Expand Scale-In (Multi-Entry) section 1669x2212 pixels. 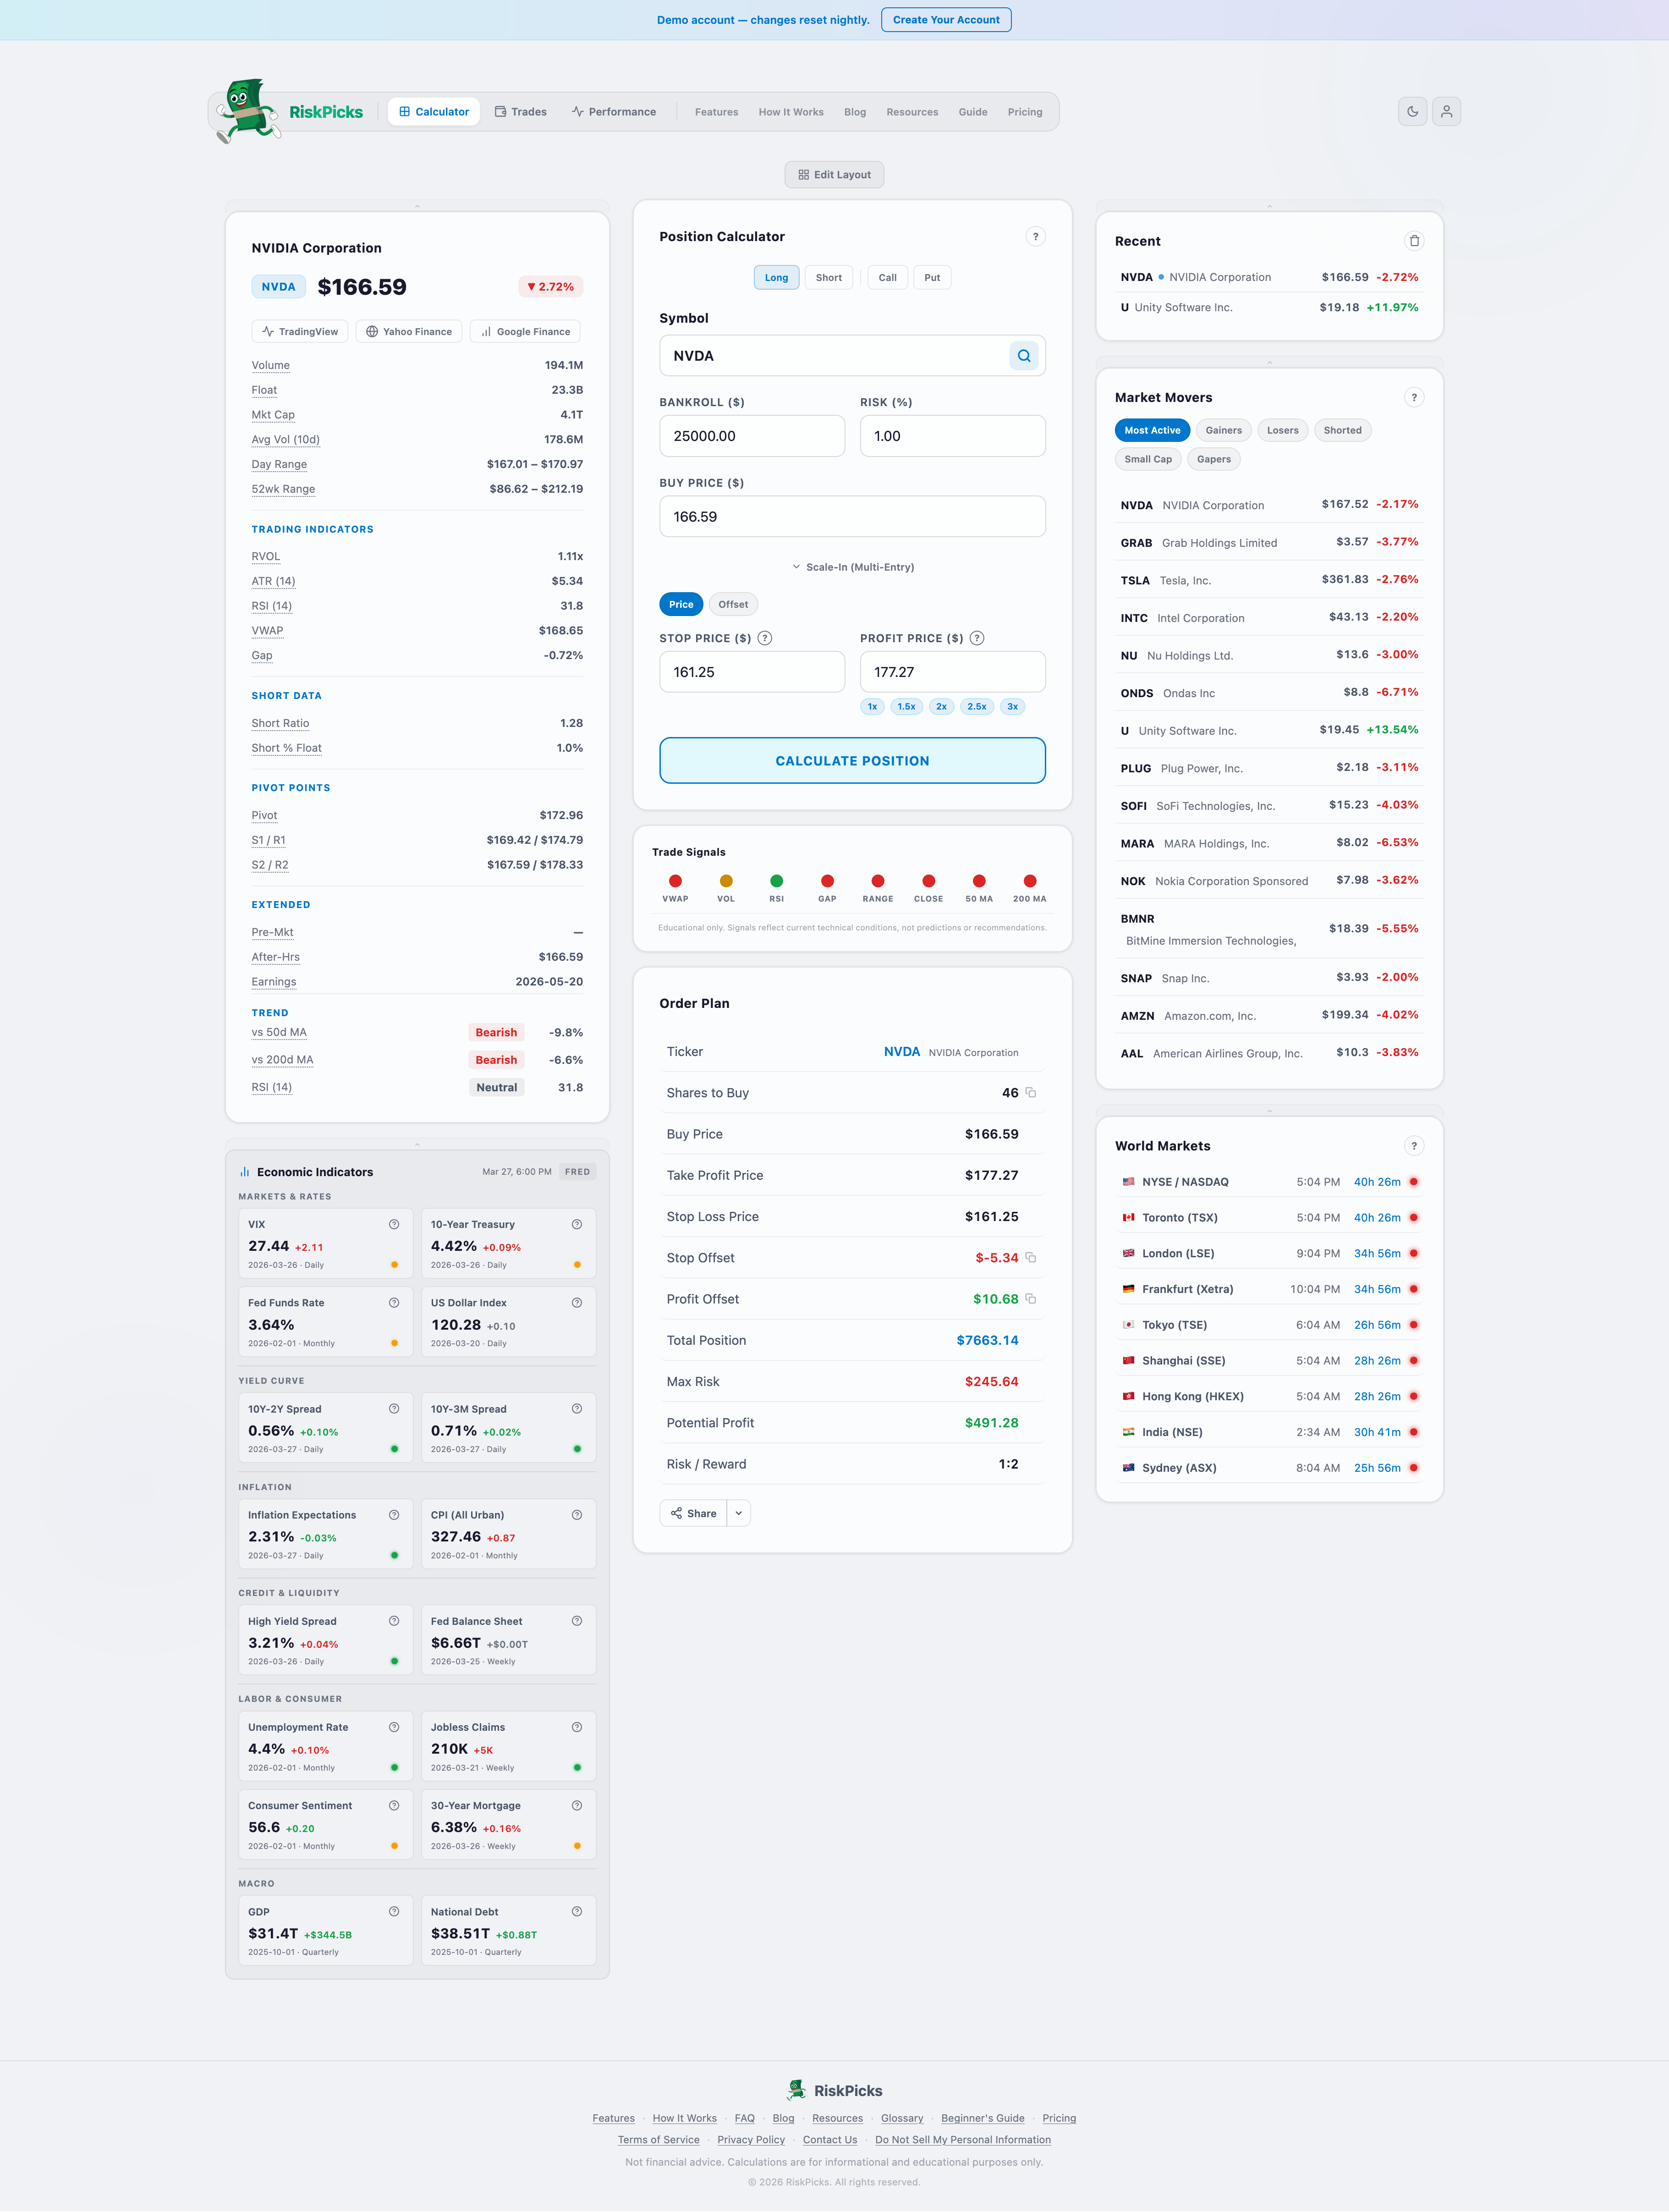pyautogui.click(x=853, y=567)
